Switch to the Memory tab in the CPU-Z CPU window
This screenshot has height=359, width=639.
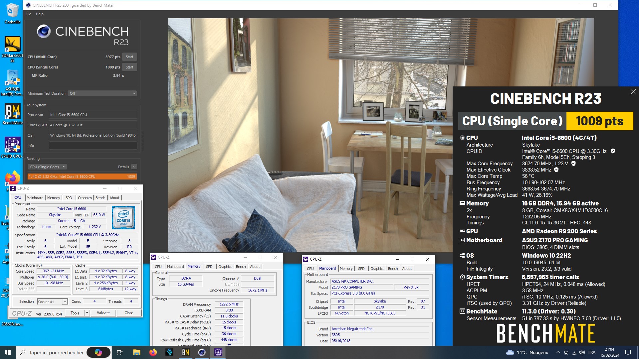point(54,198)
